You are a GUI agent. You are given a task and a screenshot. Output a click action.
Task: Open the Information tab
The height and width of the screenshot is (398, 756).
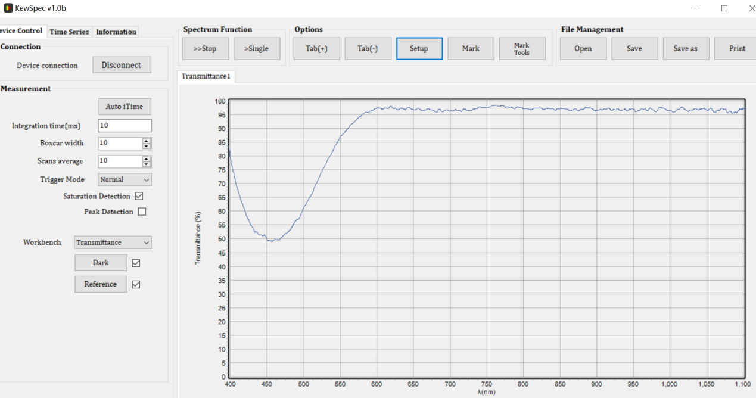pyautogui.click(x=116, y=32)
